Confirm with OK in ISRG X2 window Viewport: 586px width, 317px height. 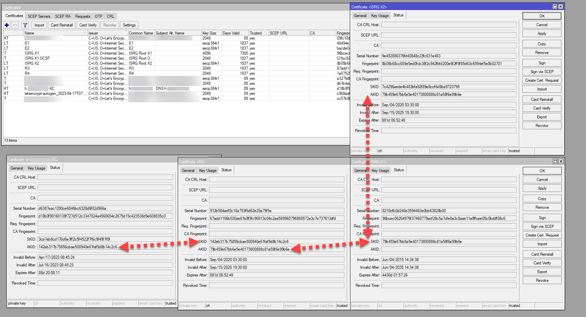coord(542,16)
